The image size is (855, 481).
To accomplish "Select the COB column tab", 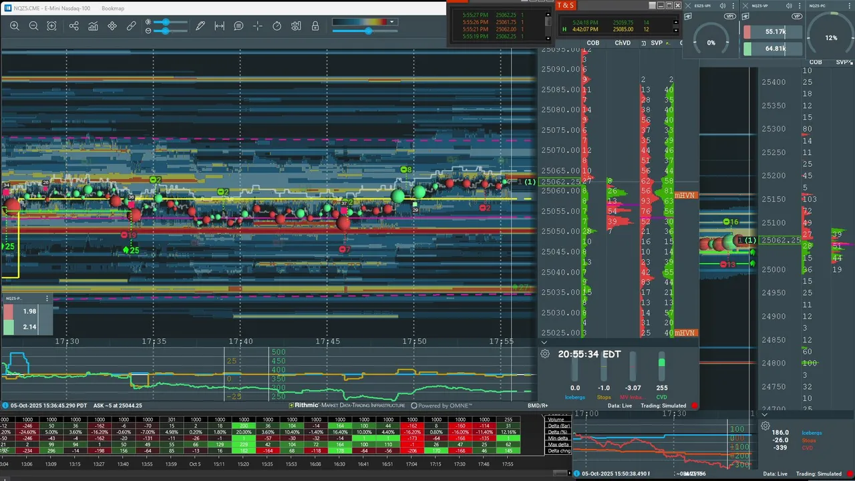I will tap(592, 43).
